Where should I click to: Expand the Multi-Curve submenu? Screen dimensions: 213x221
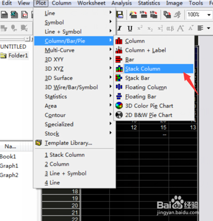(75, 50)
